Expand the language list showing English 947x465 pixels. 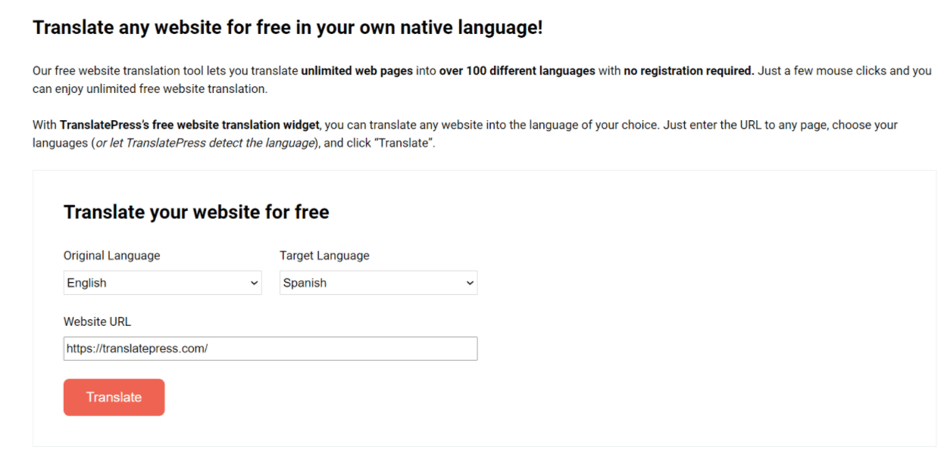[162, 282]
